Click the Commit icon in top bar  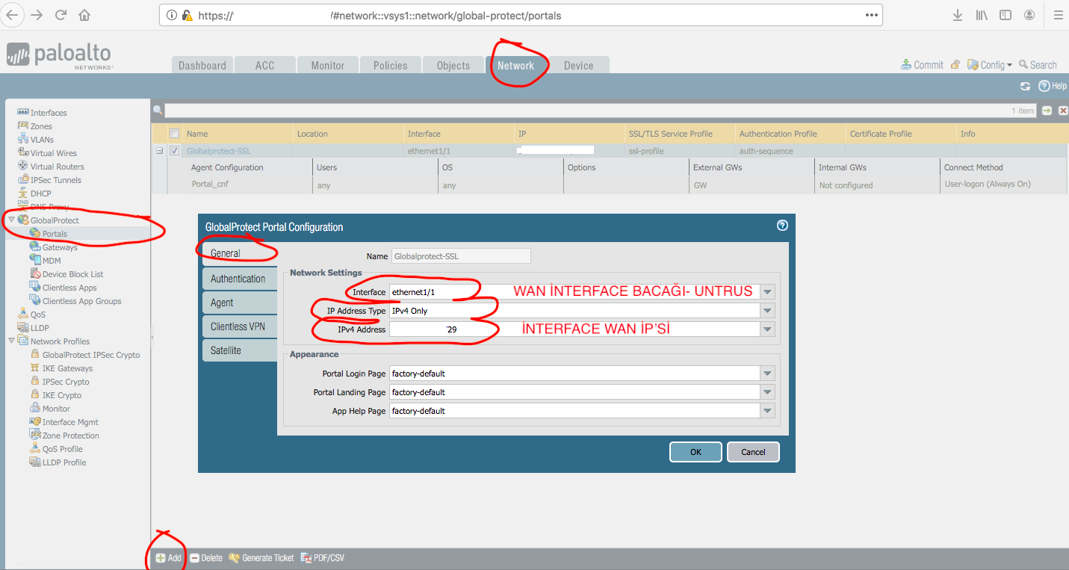[905, 65]
